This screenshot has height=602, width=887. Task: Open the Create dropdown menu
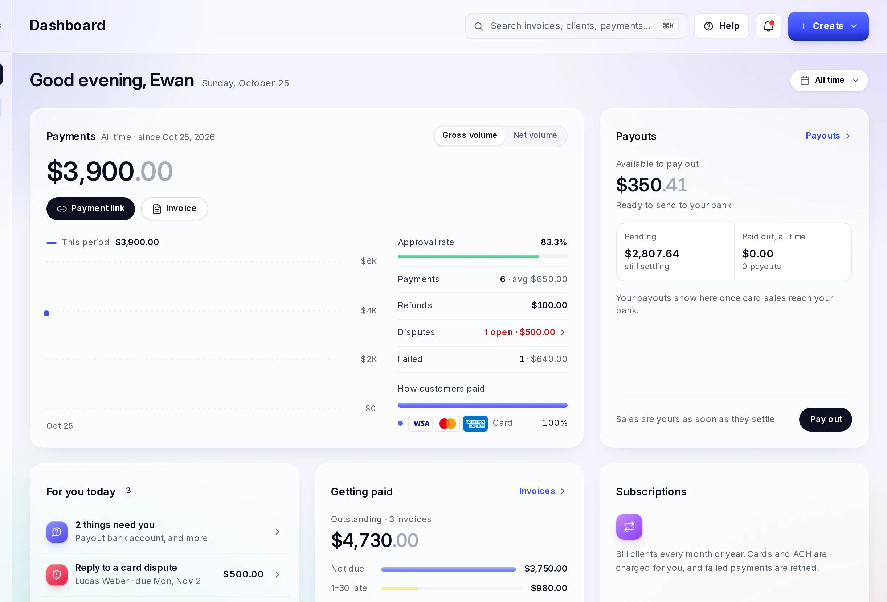pyautogui.click(x=828, y=26)
